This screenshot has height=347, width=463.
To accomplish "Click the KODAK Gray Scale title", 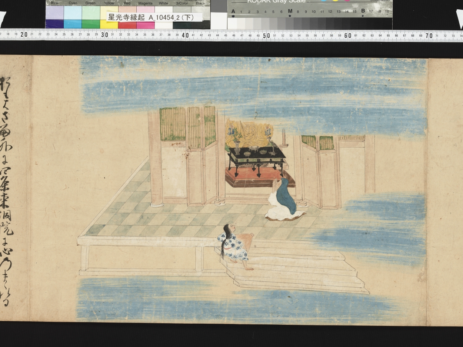I will click(276, 1).
